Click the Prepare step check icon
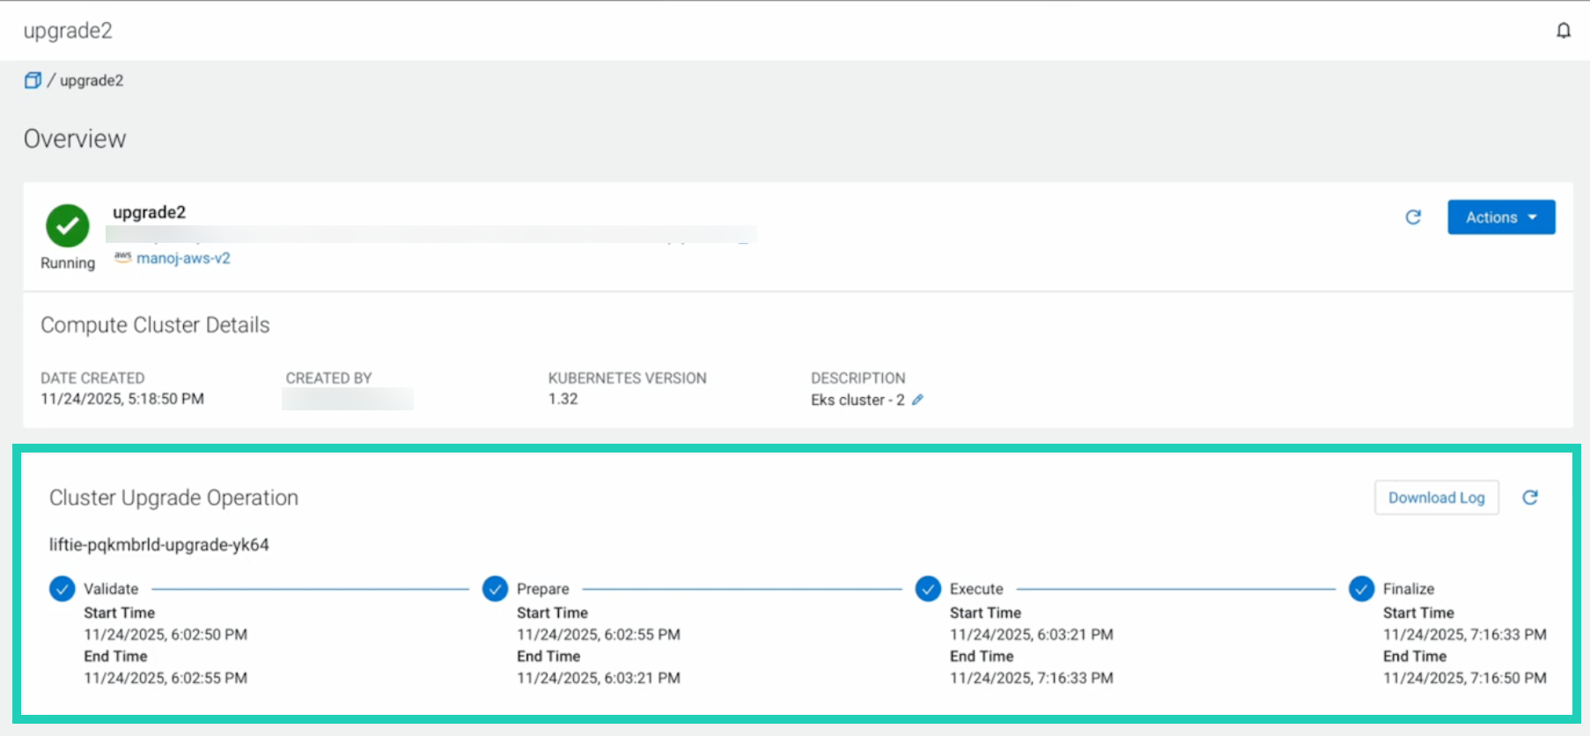This screenshot has width=1590, height=736. [495, 589]
